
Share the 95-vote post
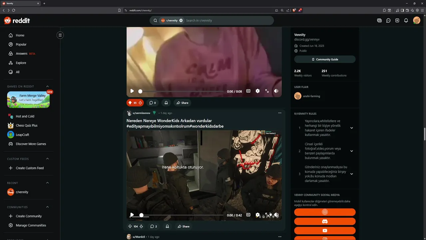[x=182, y=103]
